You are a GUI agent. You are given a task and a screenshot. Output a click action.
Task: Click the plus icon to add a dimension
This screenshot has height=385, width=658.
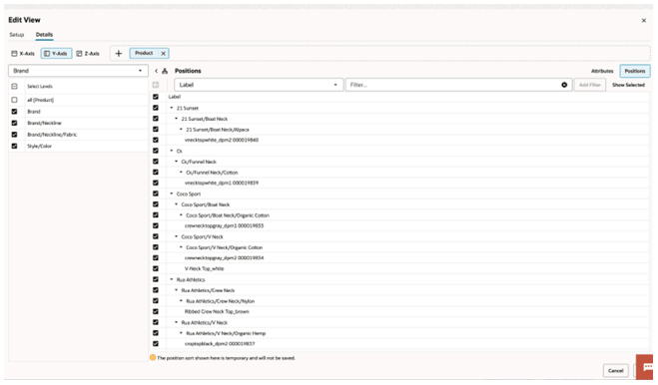pos(119,53)
